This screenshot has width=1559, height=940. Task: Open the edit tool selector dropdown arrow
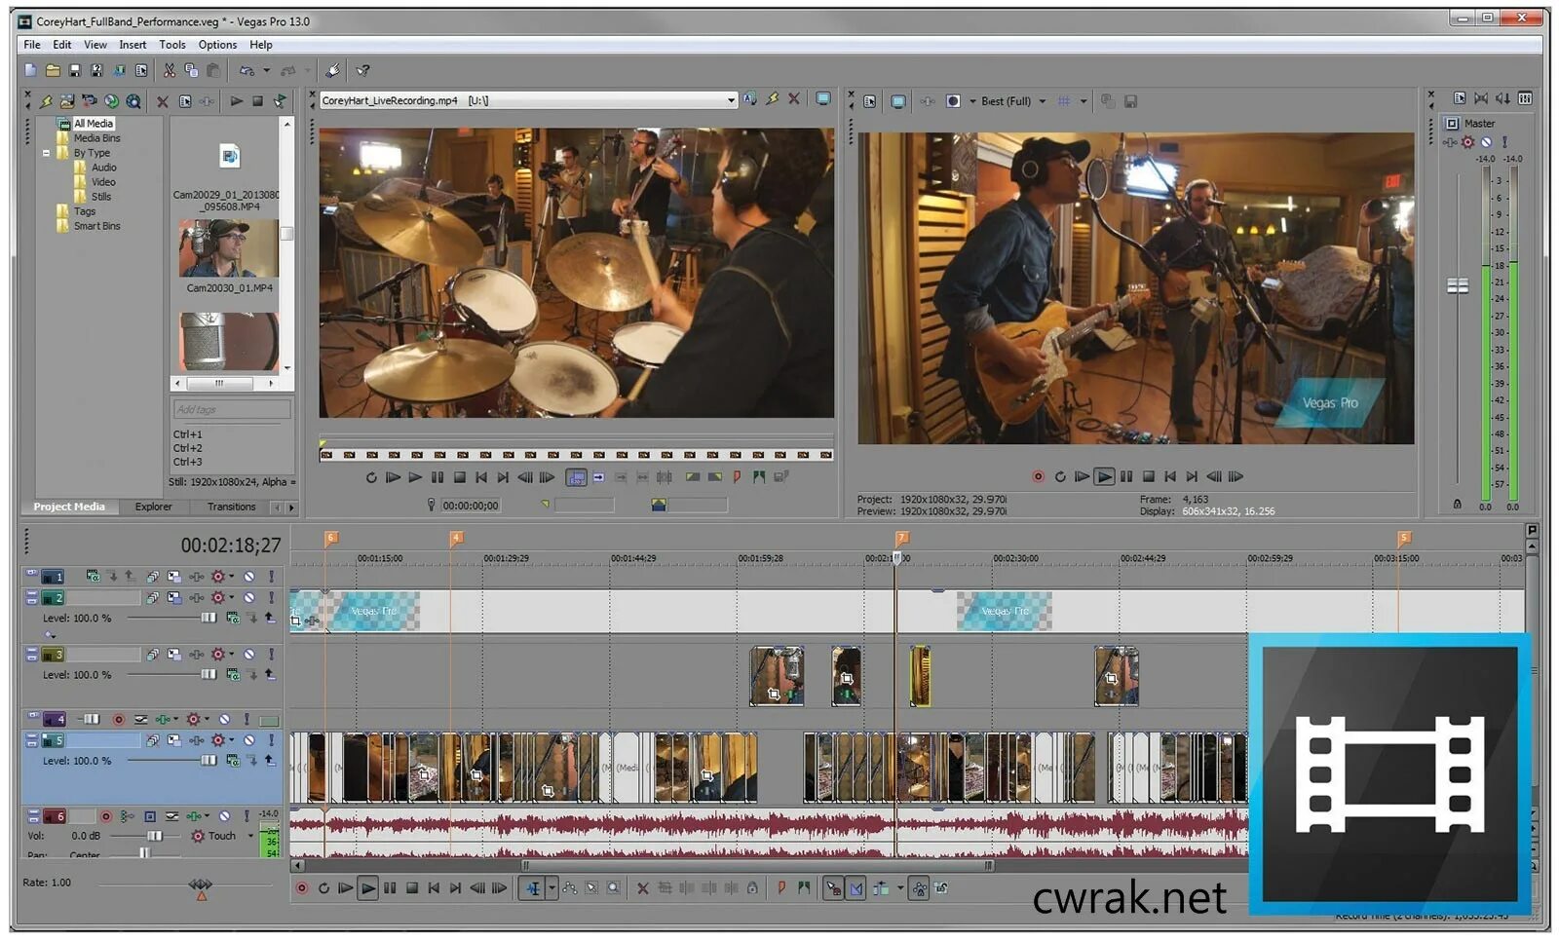(x=551, y=888)
